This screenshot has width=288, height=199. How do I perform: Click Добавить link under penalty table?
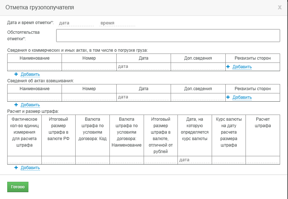(30, 168)
